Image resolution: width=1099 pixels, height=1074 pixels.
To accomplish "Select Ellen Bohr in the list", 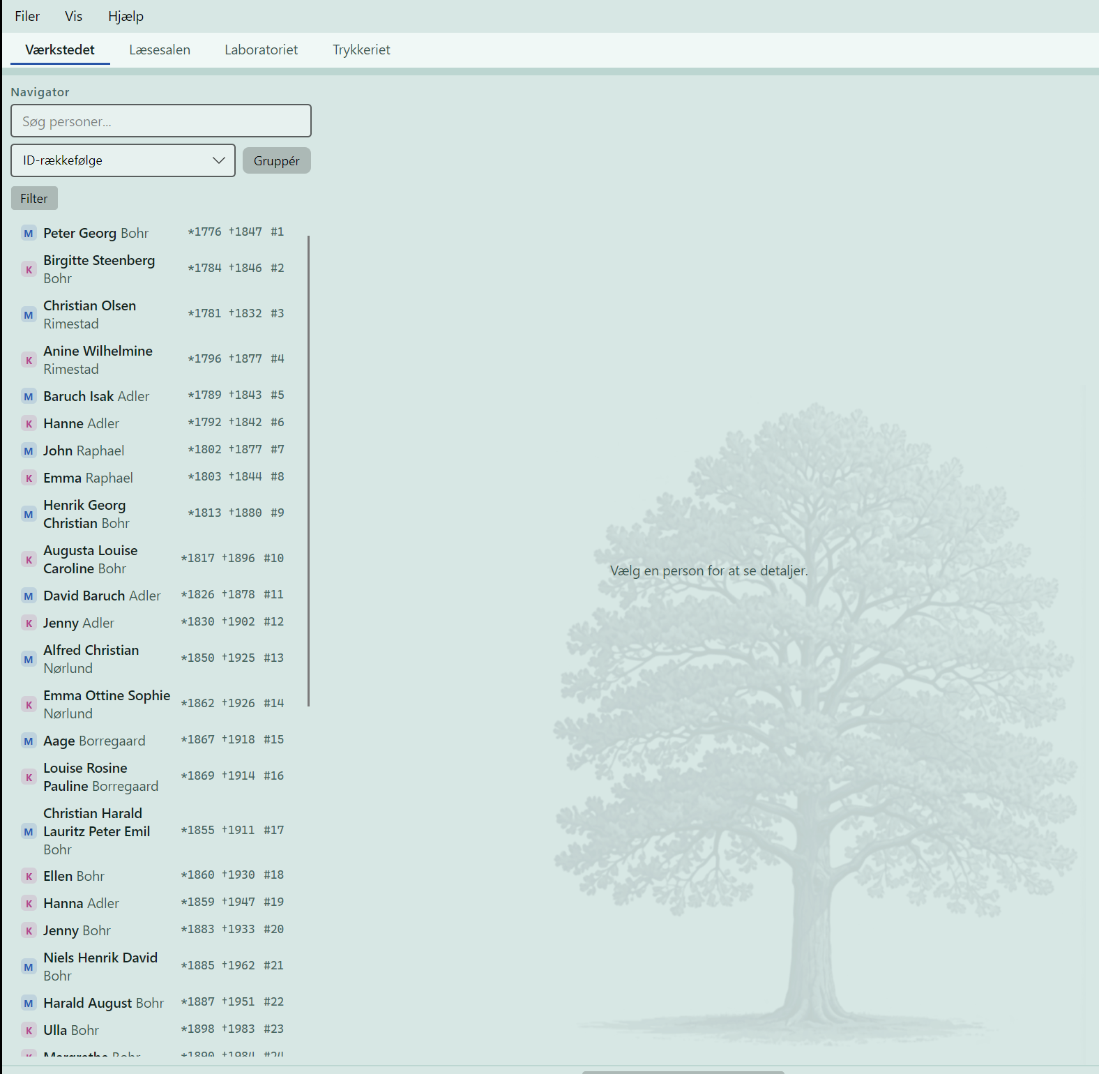I will (154, 876).
